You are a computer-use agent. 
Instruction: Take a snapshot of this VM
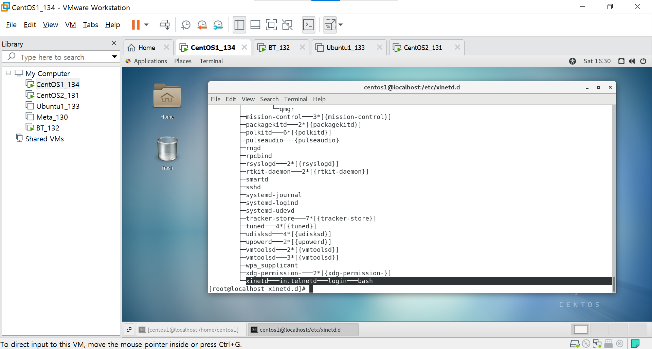click(186, 25)
